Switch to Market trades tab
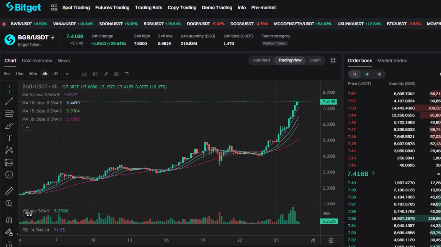 [x=392, y=61]
